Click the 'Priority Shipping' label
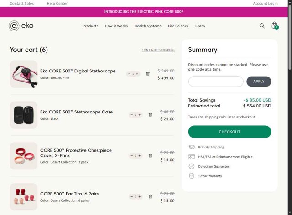This screenshot has width=292, height=215. click(x=211, y=147)
